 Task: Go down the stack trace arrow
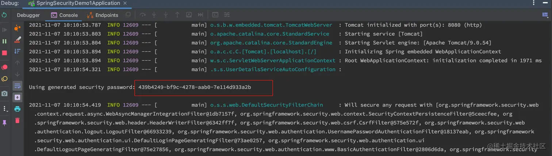pos(17,75)
